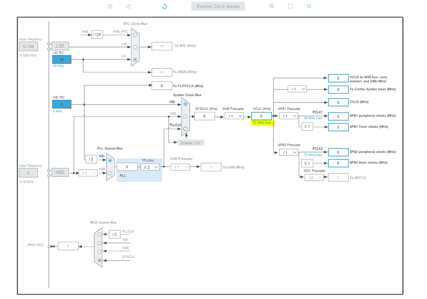Click the 36 MHz max PCLK1 label
427x299 pixels.
(x=313, y=118)
